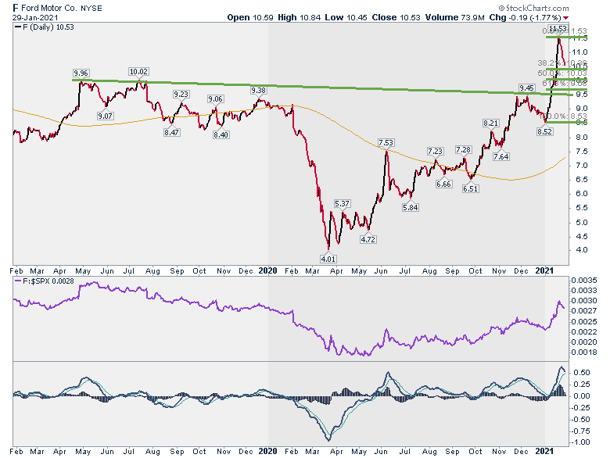Select the High 10.84 value
The height and width of the screenshot is (458, 610).
[301, 17]
